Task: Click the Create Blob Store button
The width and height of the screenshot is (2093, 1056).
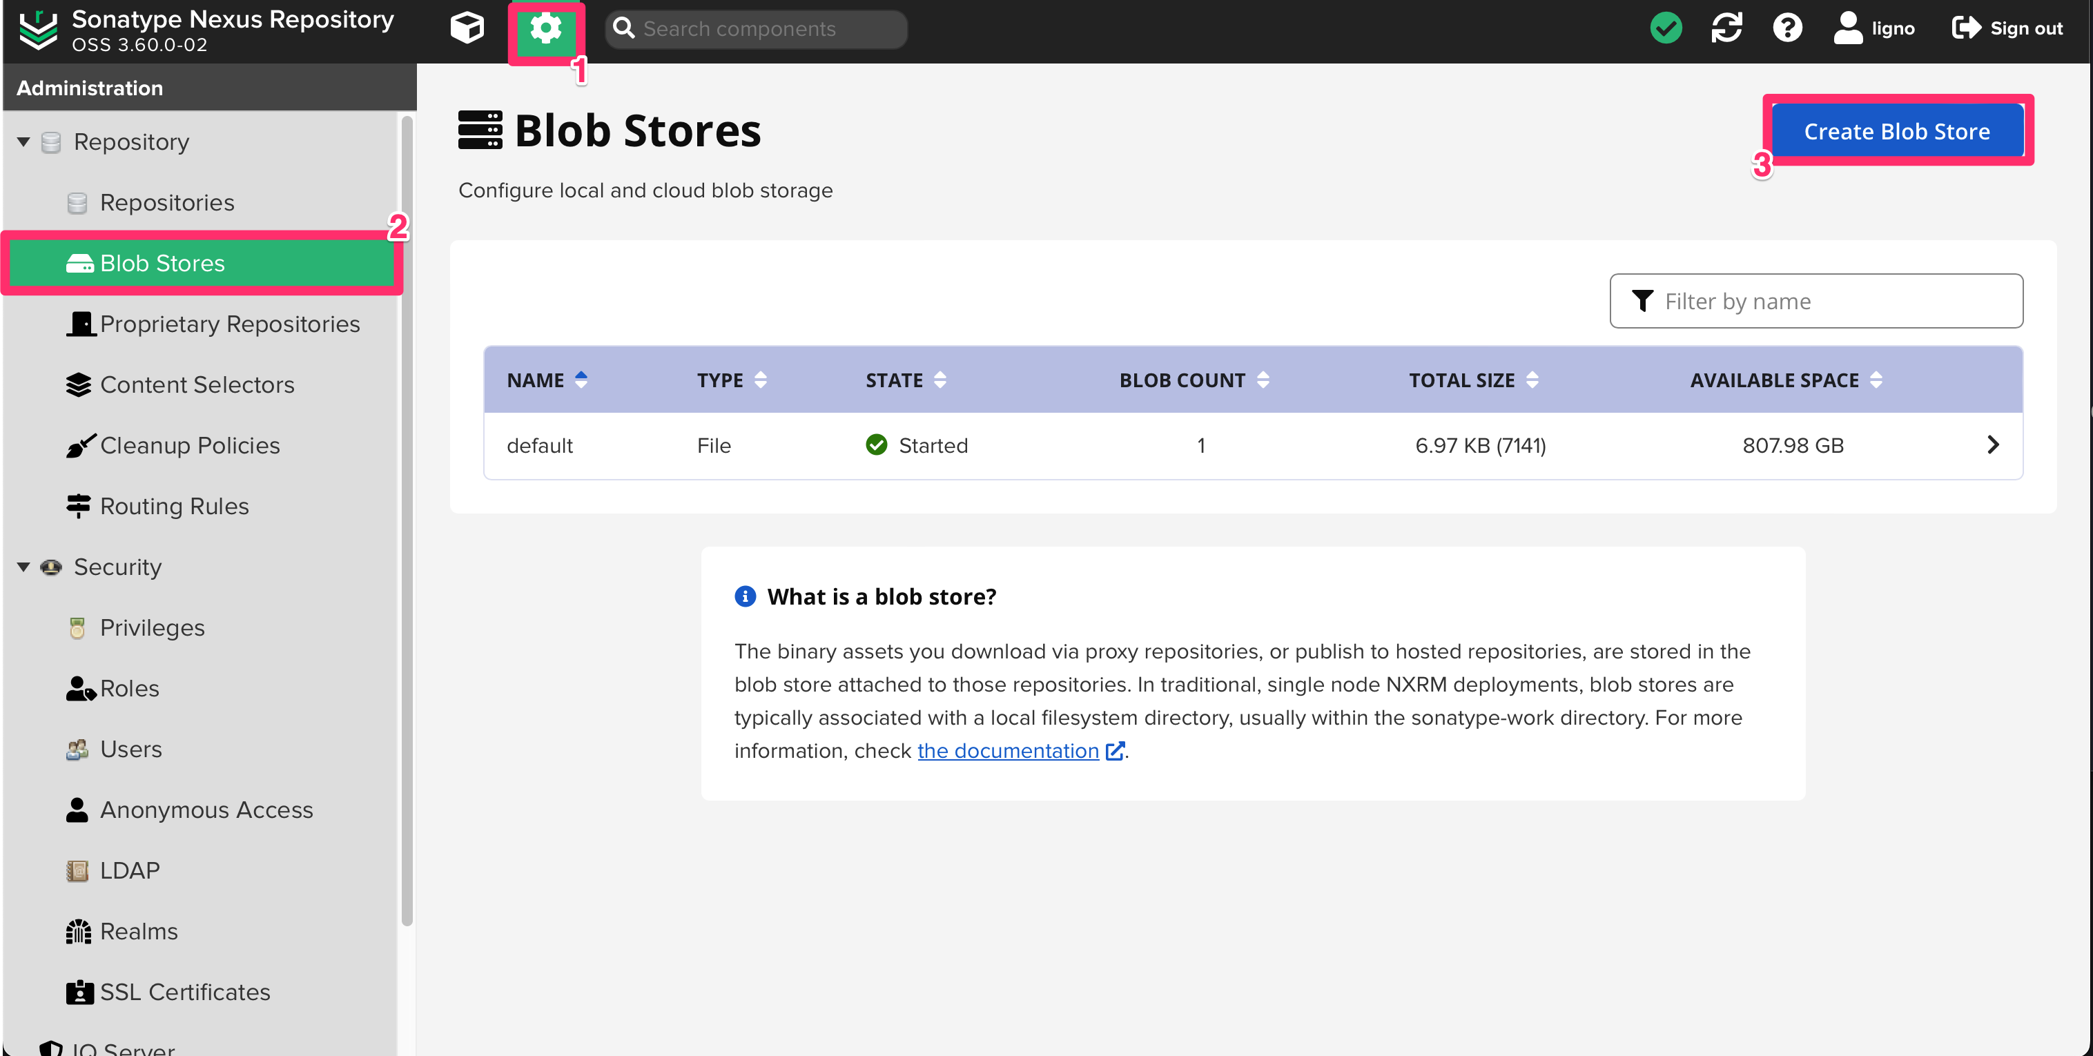Action: [x=1897, y=130]
